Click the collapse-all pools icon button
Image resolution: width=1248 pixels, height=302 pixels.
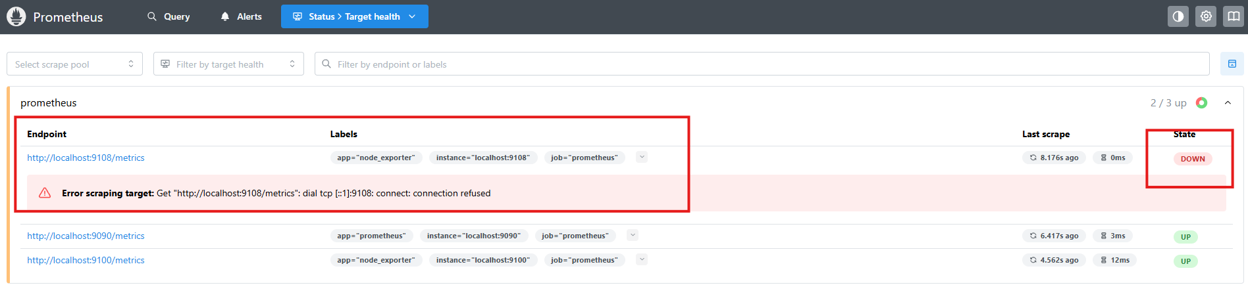click(x=1232, y=64)
